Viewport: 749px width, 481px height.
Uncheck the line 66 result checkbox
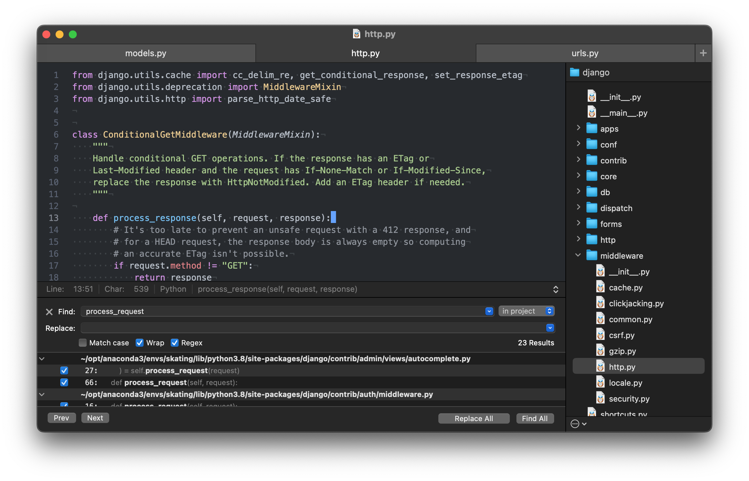64,382
